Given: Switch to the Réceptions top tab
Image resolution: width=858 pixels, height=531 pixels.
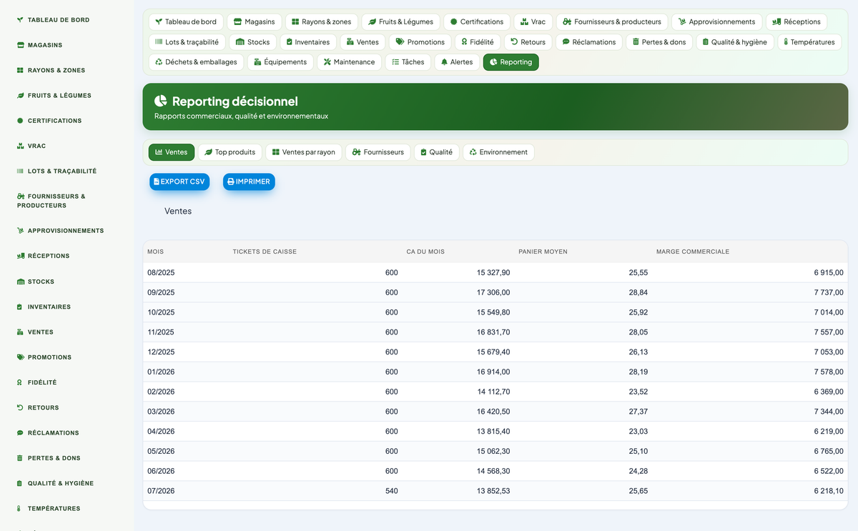Looking at the screenshot, I should 797,22.
